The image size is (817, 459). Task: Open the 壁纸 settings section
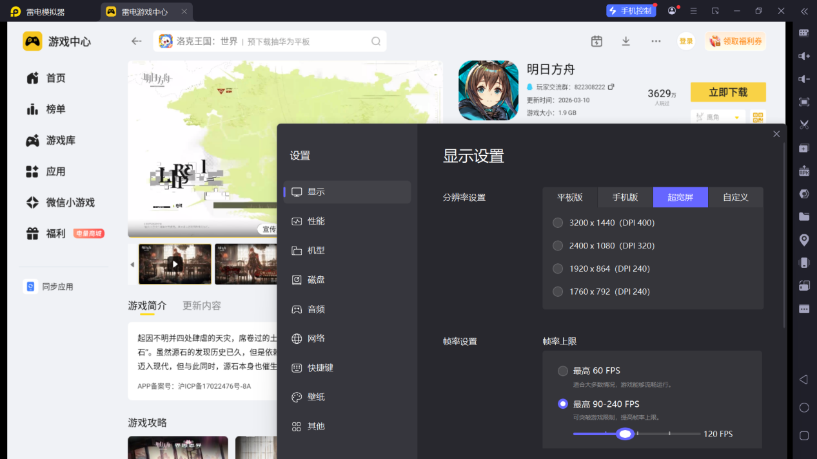pyautogui.click(x=347, y=397)
